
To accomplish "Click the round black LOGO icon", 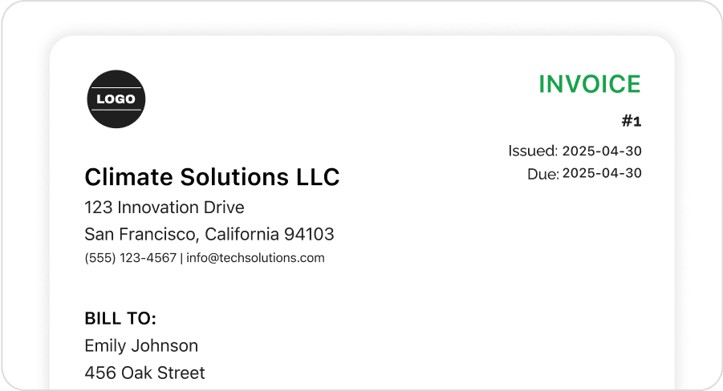I will point(116,99).
